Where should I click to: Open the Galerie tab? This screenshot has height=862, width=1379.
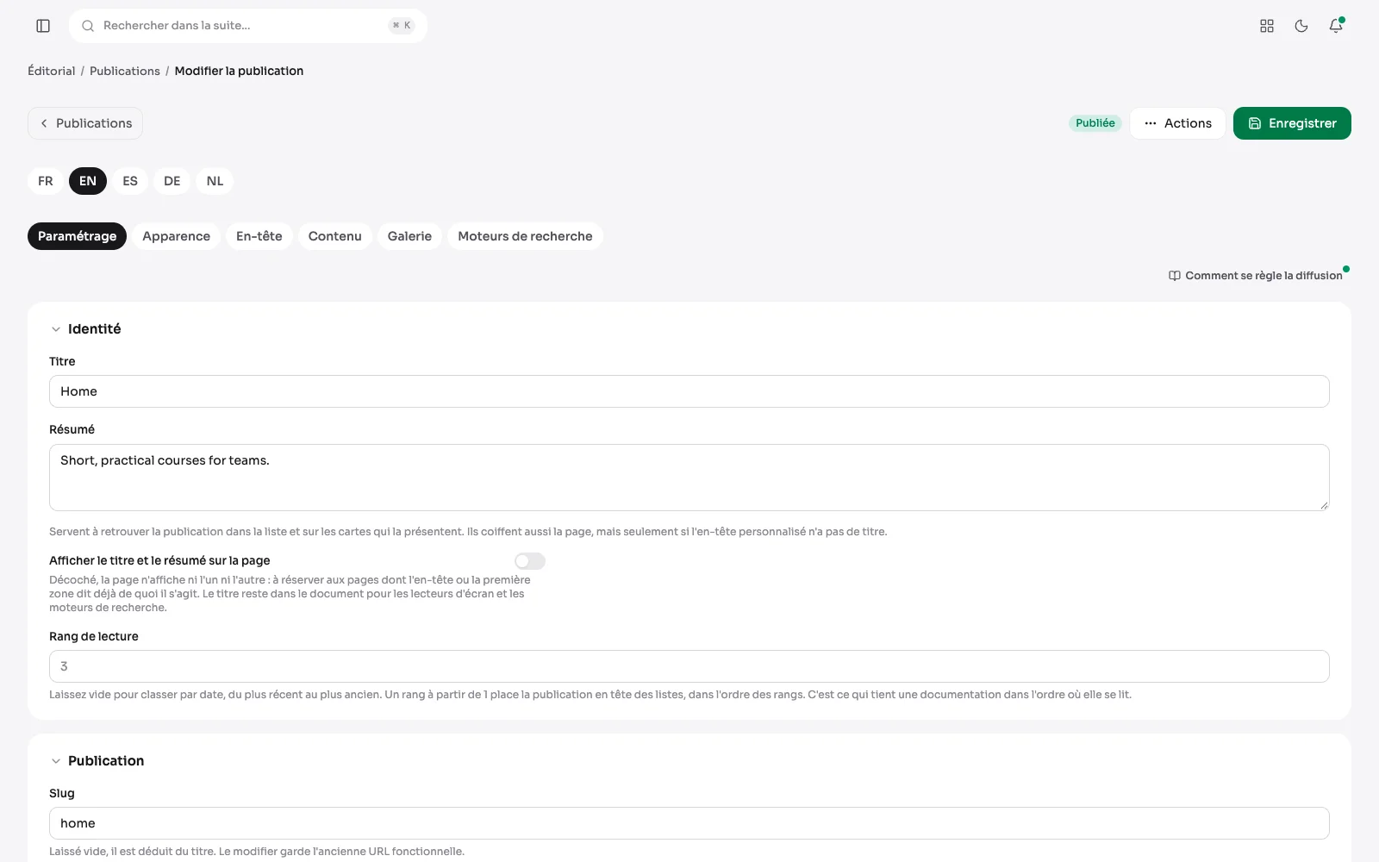pos(409,236)
